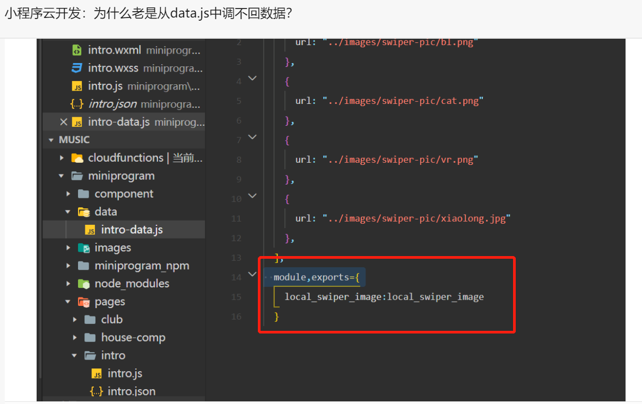Click the cloudfunctions cloud folder icon
Screen dimensions: 642x404
tap(77, 158)
